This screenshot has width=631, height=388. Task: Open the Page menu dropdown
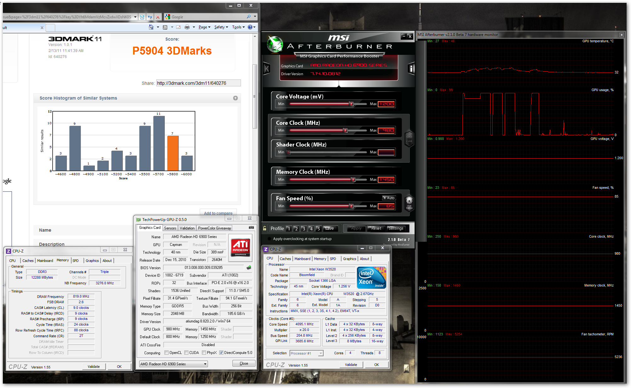[x=204, y=27]
